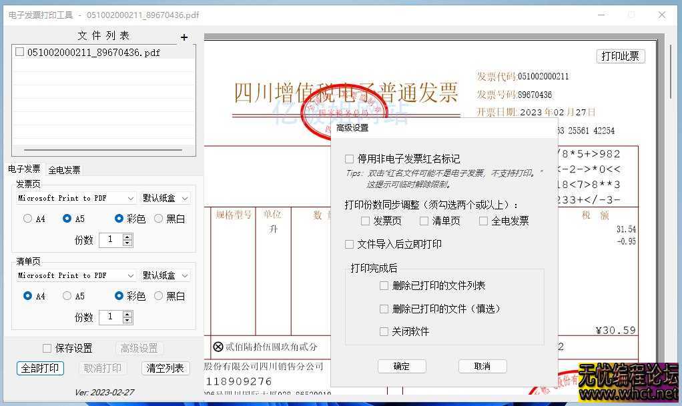Click the 打印此票 button

point(620,56)
